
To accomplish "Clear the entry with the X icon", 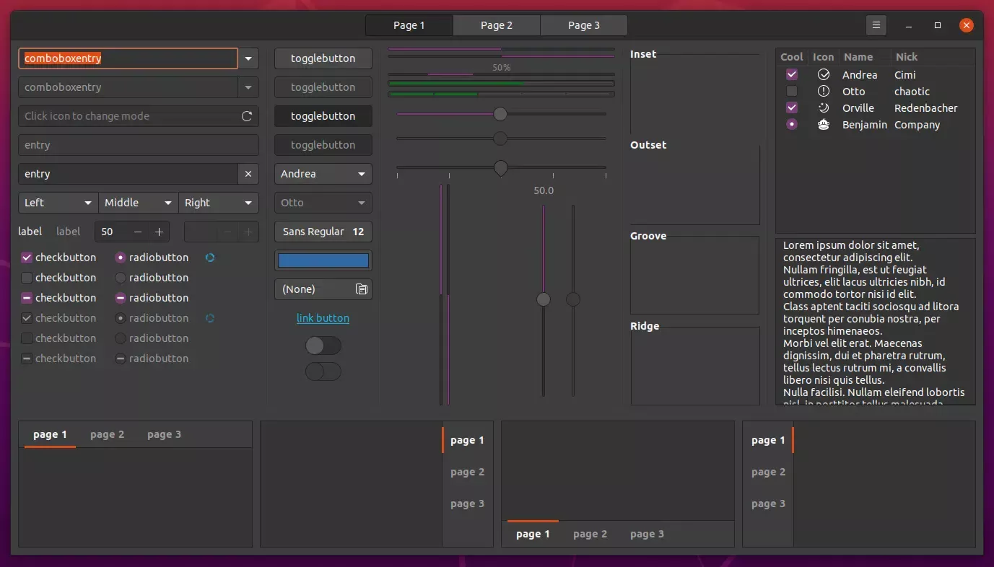I will 248,174.
